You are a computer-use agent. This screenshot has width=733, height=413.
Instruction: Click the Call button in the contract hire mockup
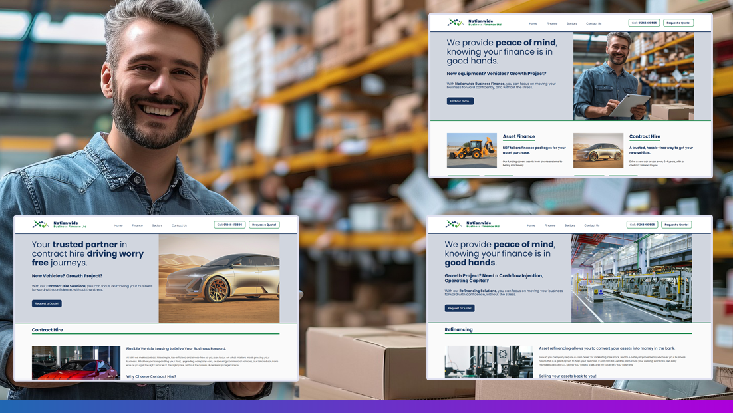coord(229,225)
